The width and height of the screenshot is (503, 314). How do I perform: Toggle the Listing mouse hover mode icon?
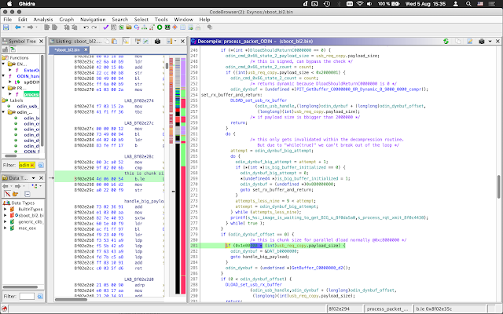[x=126, y=42]
